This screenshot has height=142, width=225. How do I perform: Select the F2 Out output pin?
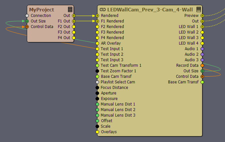click(x=74, y=27)
